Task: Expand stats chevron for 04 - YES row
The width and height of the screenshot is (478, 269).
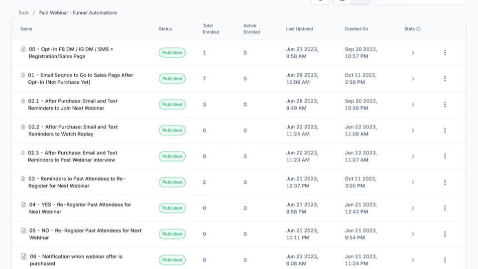Action: (x=413, y=208)
